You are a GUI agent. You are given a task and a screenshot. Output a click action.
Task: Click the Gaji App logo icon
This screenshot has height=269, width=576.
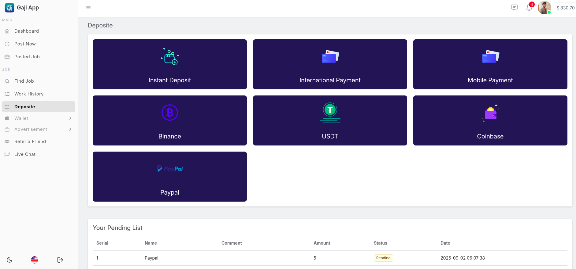9,8
